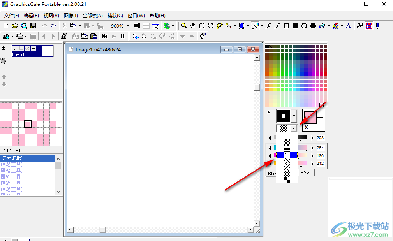This screenshot has width=393, height=241.
Task: Select the elliptical selection tool
Action: pos(211,26)
